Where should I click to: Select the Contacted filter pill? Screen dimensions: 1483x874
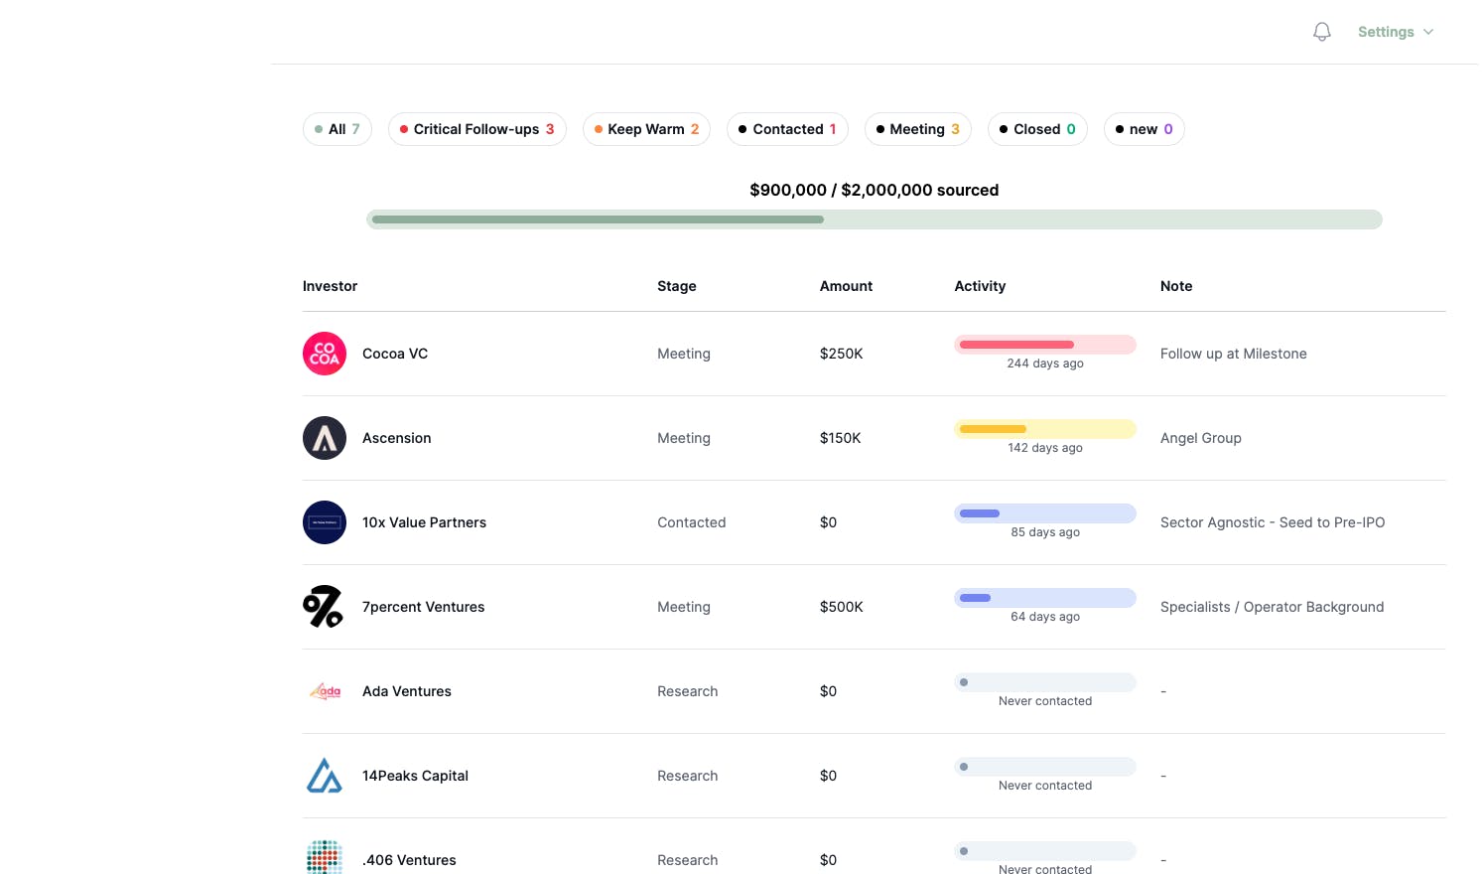(x=787, y=129)
